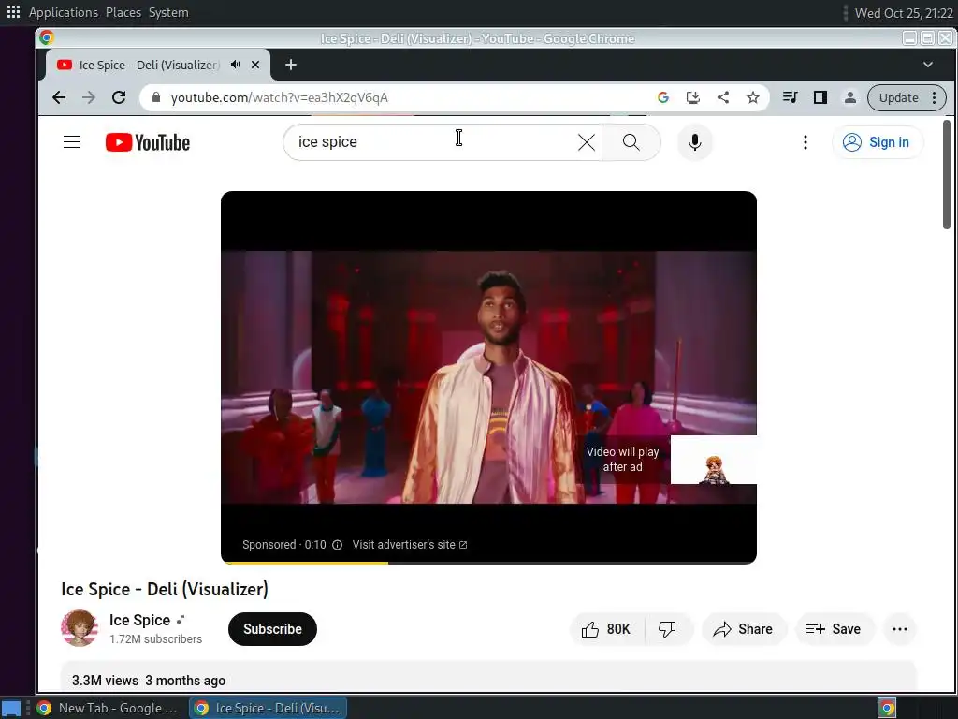Viewport: 958px width, 719px height.
Task: Share this page using the share icon
Action: (x=723, y=97)
